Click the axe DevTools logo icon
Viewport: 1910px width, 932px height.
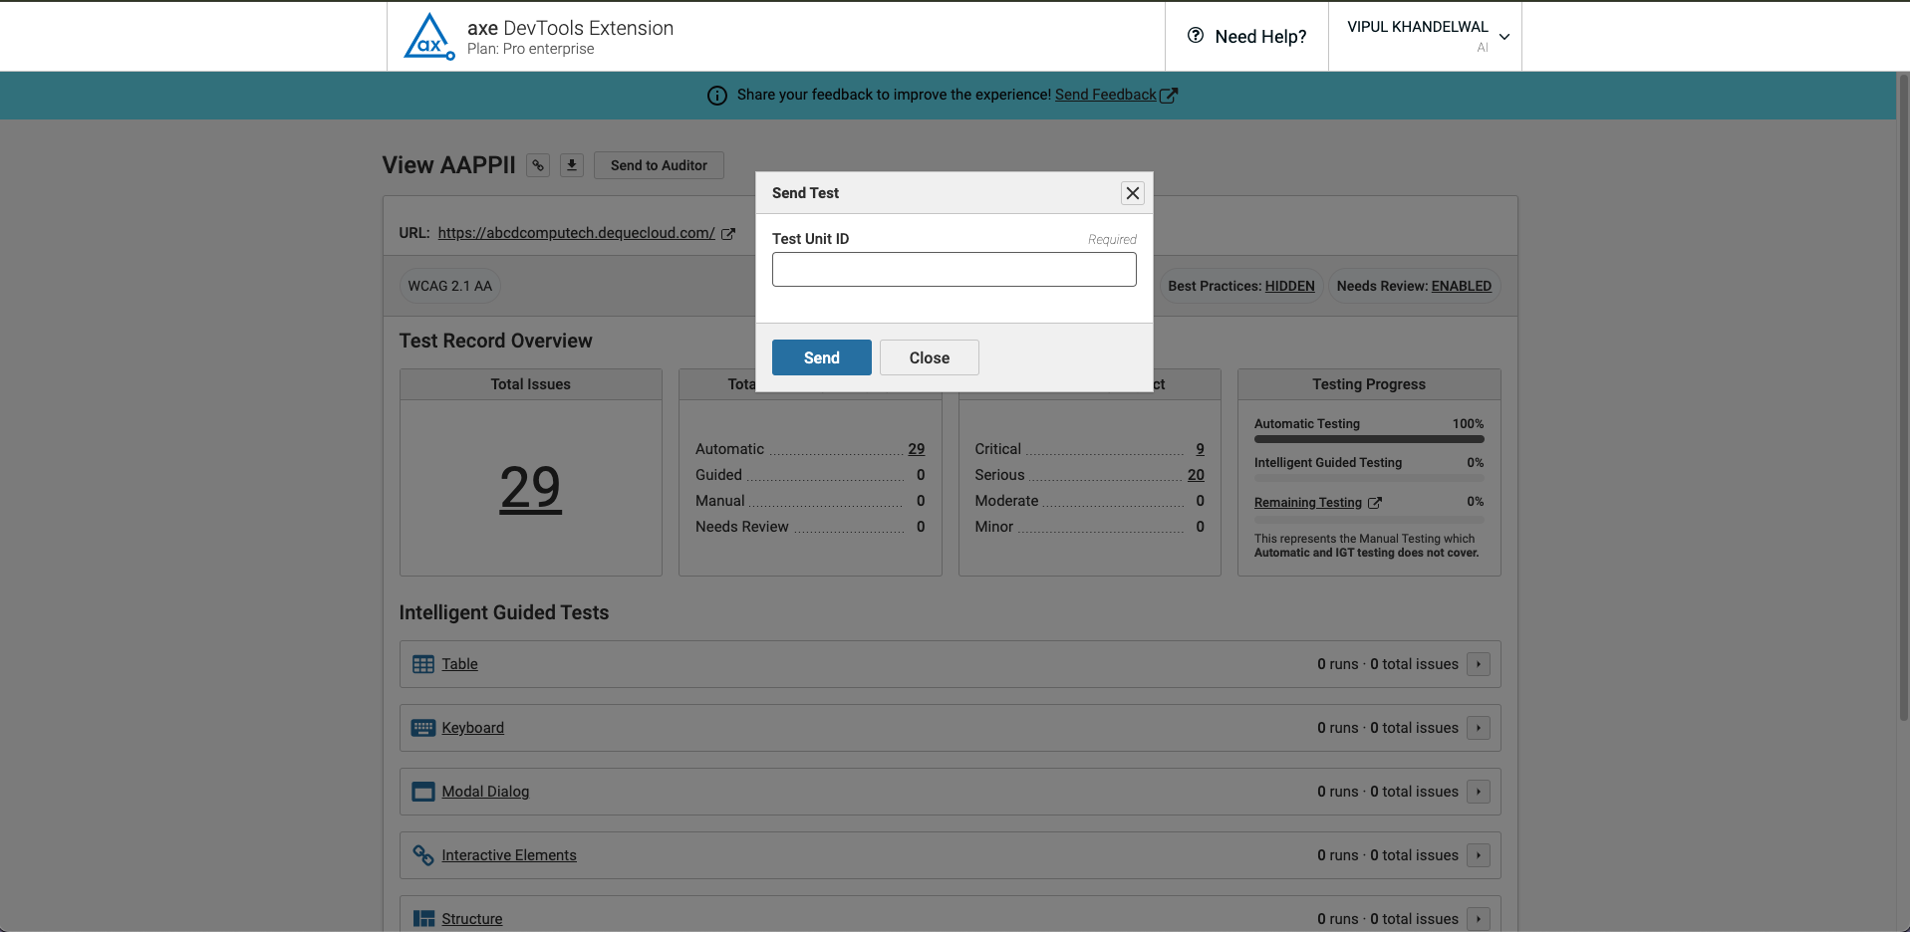429,37
